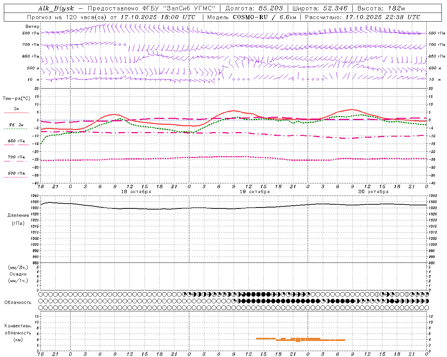
Task: Click the orange convective cloud bar
Action: click(x=300, y=339)
